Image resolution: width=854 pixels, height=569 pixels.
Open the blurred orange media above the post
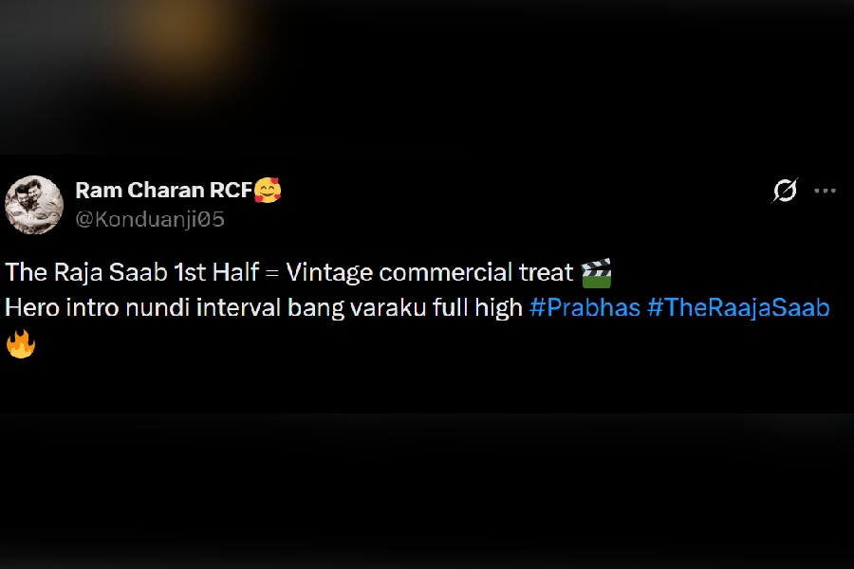pos(179,38)
